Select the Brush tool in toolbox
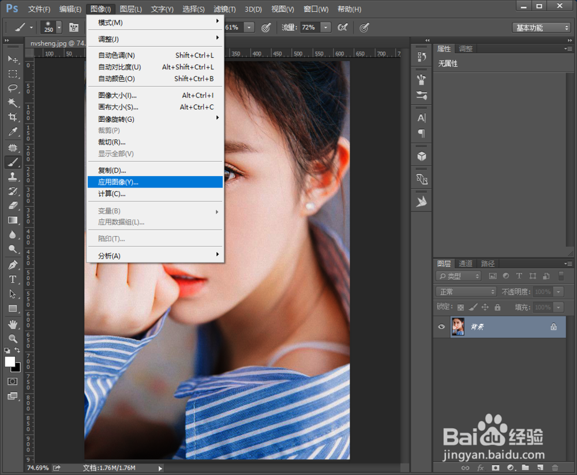This screenshot has height=475, width=577. (x=13, y=162)
